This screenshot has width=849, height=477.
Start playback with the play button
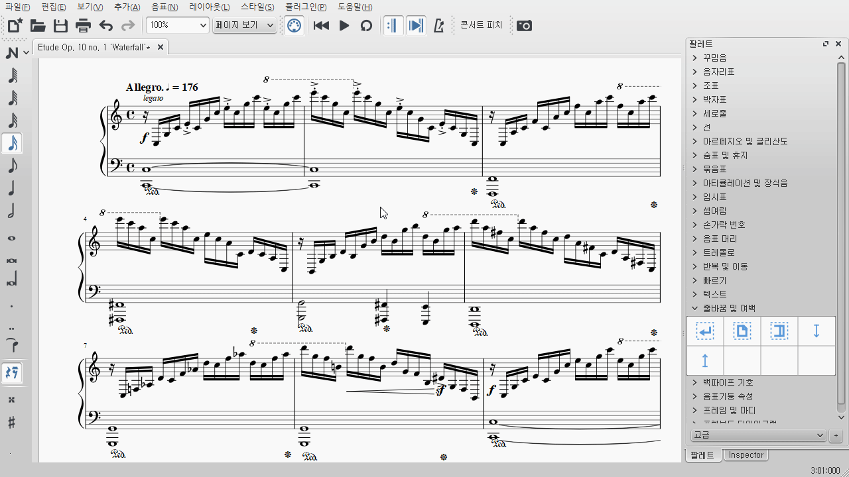pos(344,26)
